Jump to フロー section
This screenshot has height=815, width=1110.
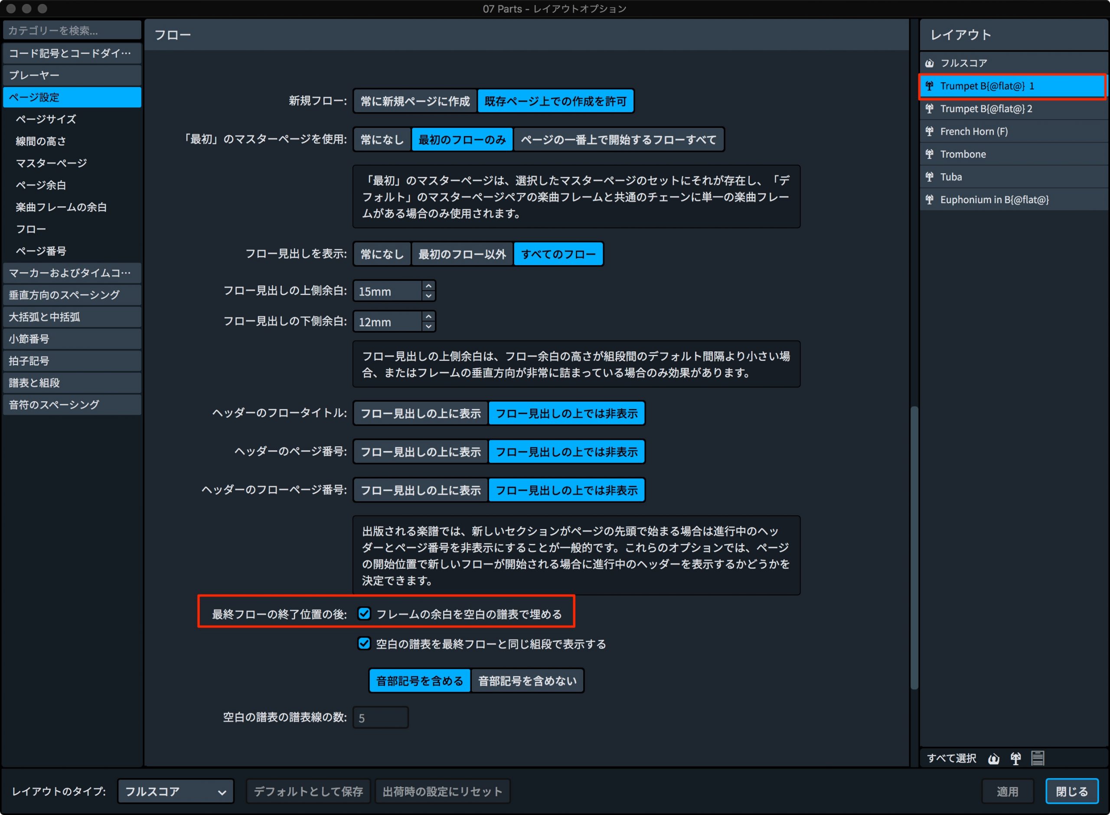31,229
